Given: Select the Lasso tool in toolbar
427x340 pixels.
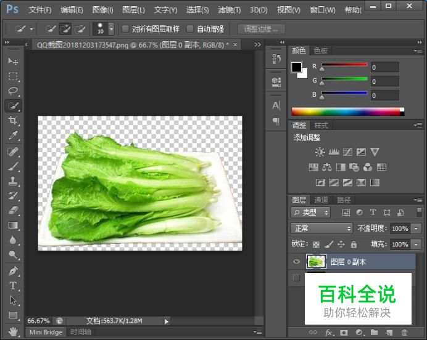Looking at the screenshot, I should [13, 91].
